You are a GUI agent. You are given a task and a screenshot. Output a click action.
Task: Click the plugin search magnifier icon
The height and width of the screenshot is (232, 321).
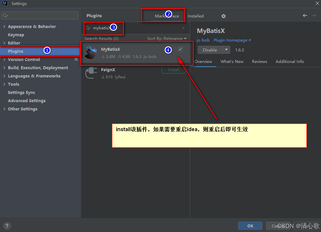[88, 28]
